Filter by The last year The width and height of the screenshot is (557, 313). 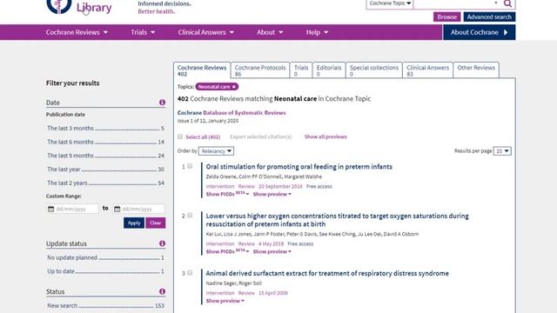point(105,170)
